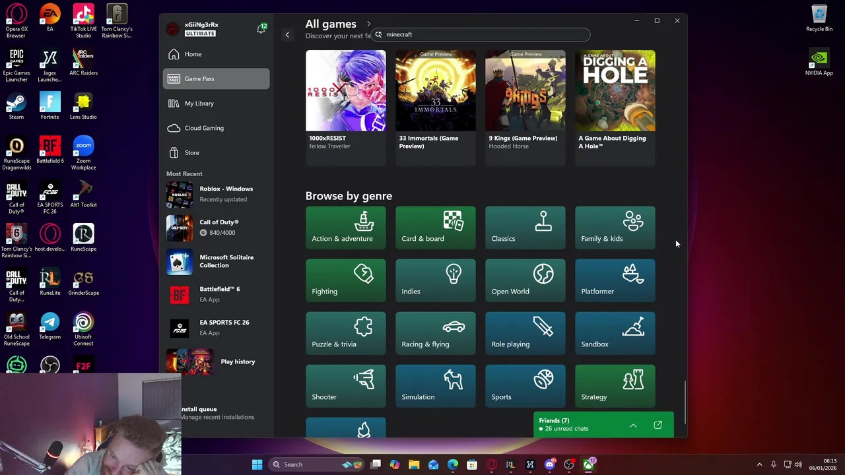The image size is (845, 475).
Task: Browse the Role playing genre
Action: pos(525,333)
